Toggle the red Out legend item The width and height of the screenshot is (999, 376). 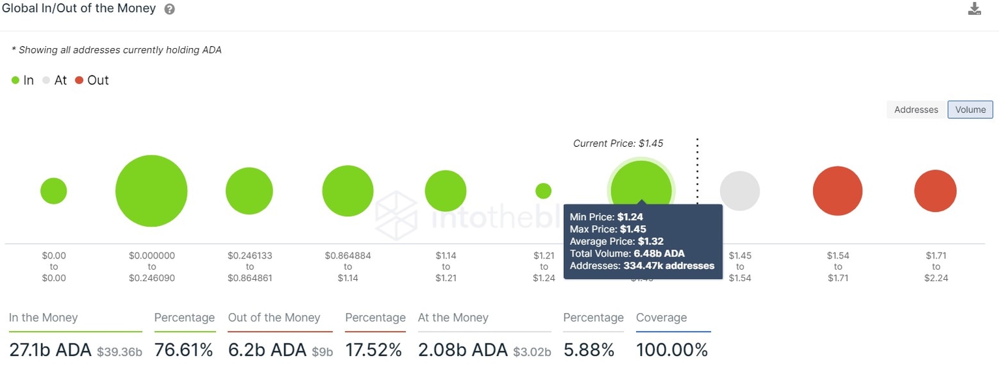pyautogui.click(x=92, y=81)
